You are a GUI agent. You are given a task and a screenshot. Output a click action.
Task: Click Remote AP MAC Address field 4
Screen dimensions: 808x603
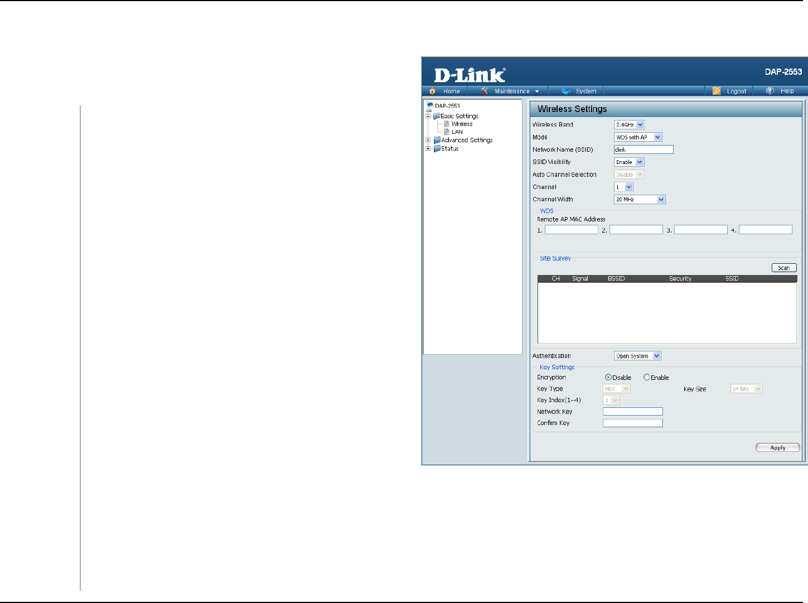tap(766, 230)
